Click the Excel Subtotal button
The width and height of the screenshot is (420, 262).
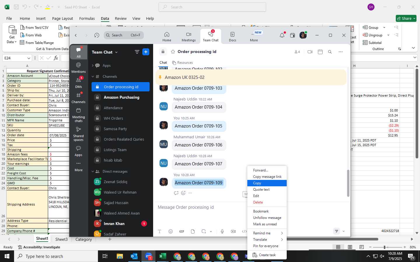(372, 43)
